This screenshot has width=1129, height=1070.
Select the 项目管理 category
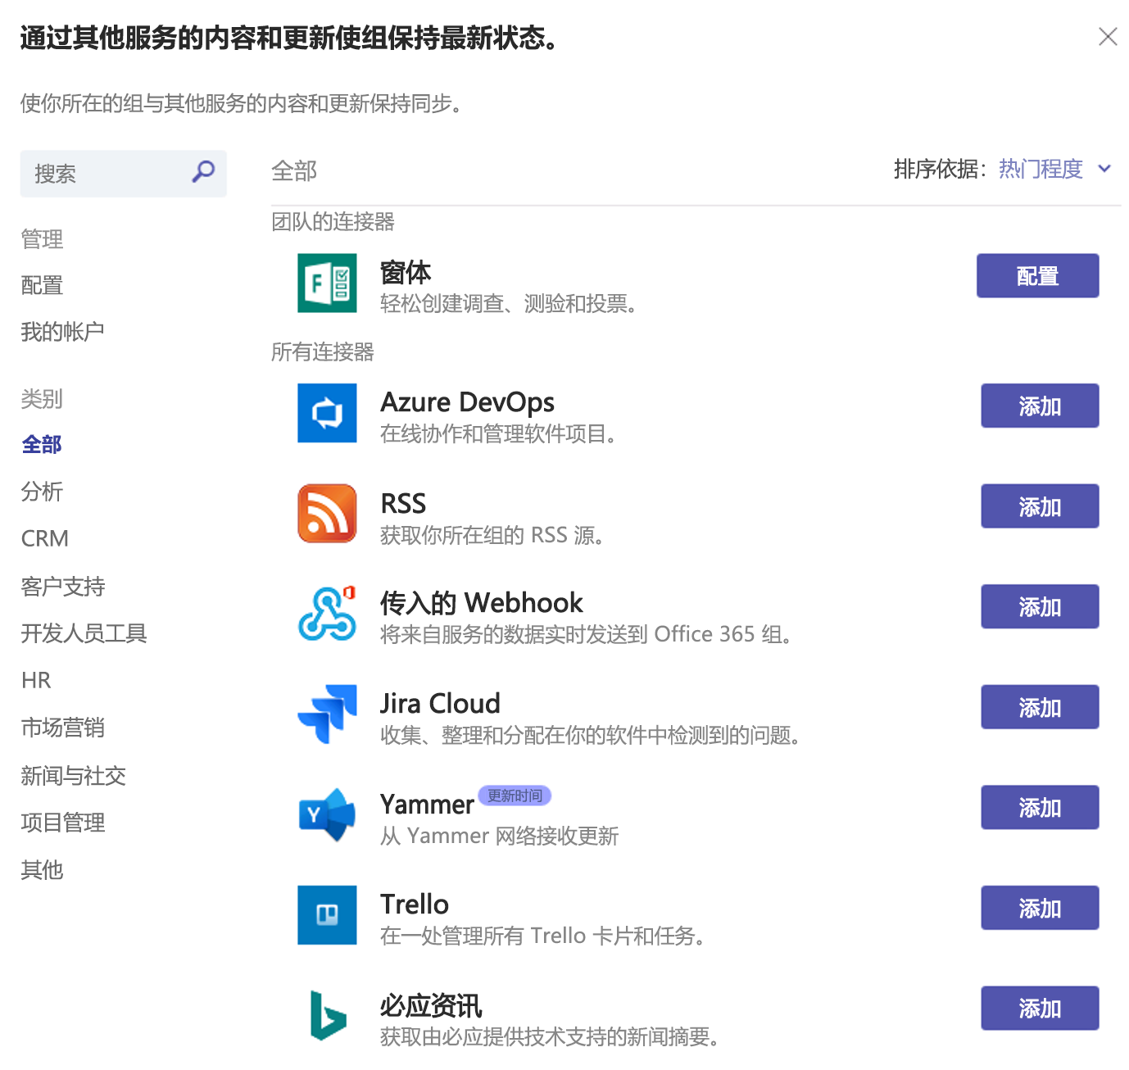(63, 823)
